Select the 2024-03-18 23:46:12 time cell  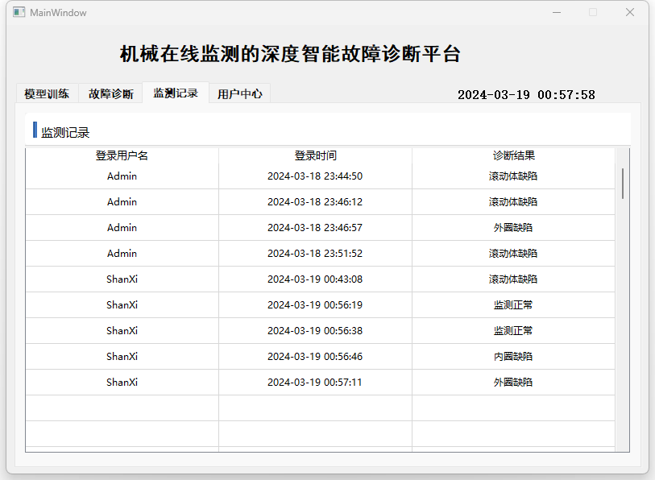(x=315, y=202)
